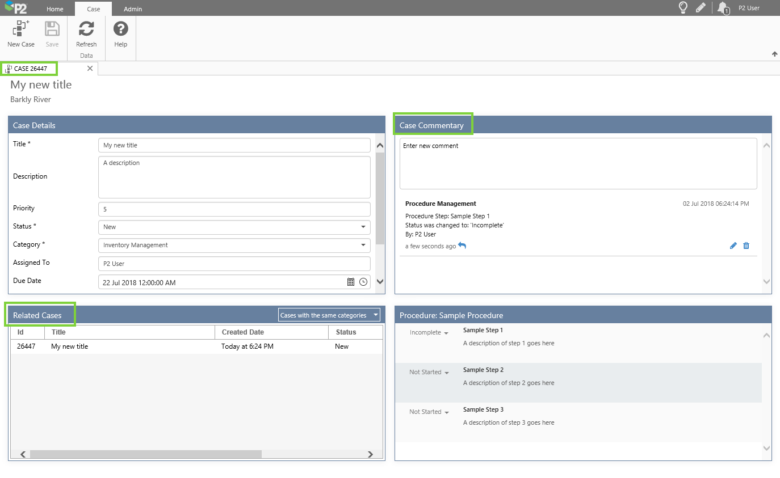
Task: Change Sample Step 1 Incomplete status dropdown
Action: pos(429,333)
